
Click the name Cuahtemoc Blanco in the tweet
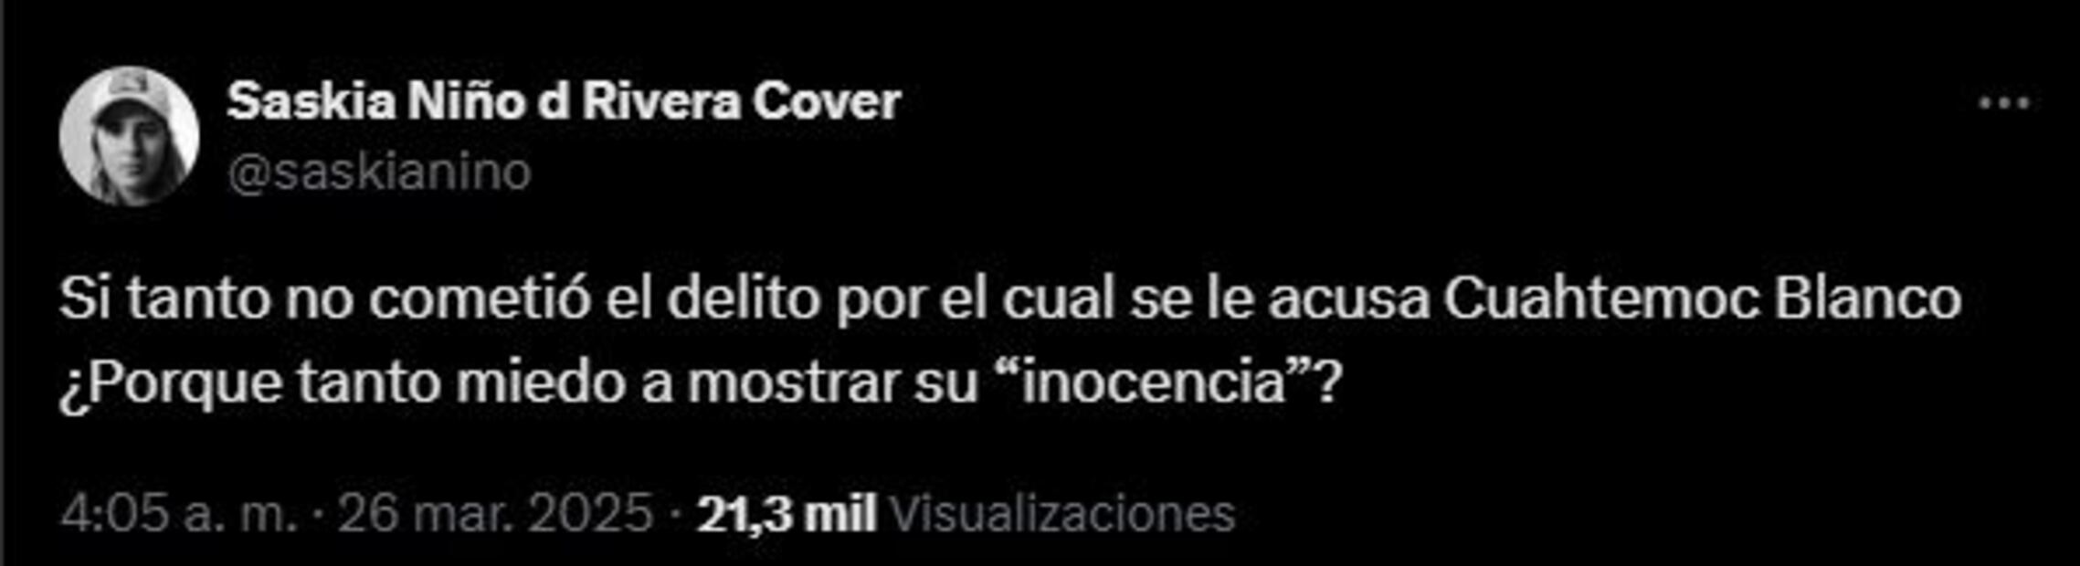[1702, 299]
